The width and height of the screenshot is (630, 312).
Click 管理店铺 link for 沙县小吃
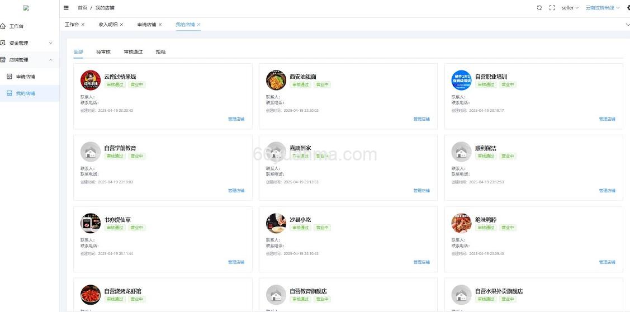click(x=421, y=262)
